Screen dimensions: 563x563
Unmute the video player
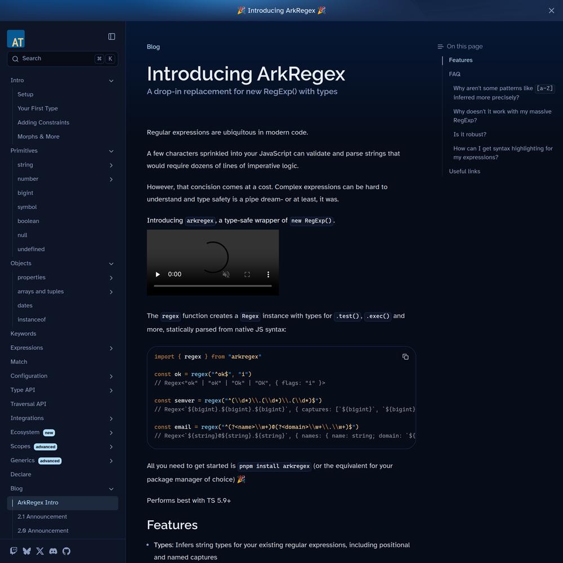pyautogui.click(x=226, y=275)
